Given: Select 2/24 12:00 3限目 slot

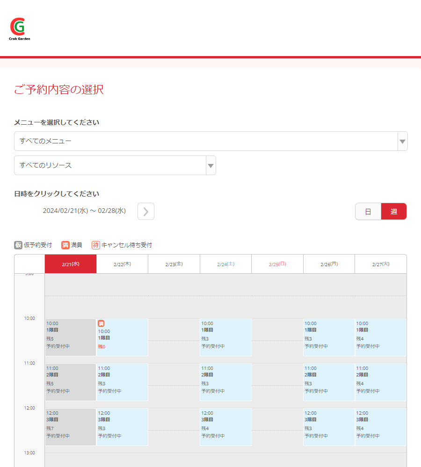Looking at the screenshot, I should 225,427.
